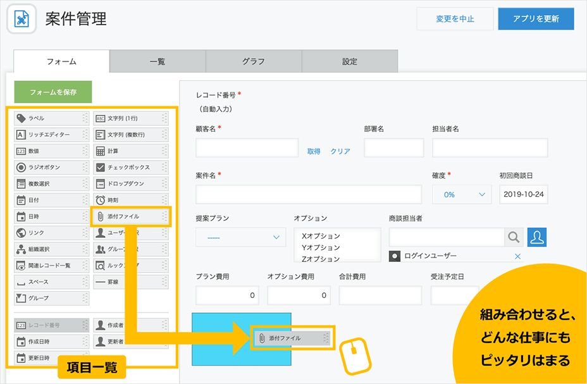Click the 案件名 text input field
The height and width of the screenshot is (384, 587).
point(309,194)
